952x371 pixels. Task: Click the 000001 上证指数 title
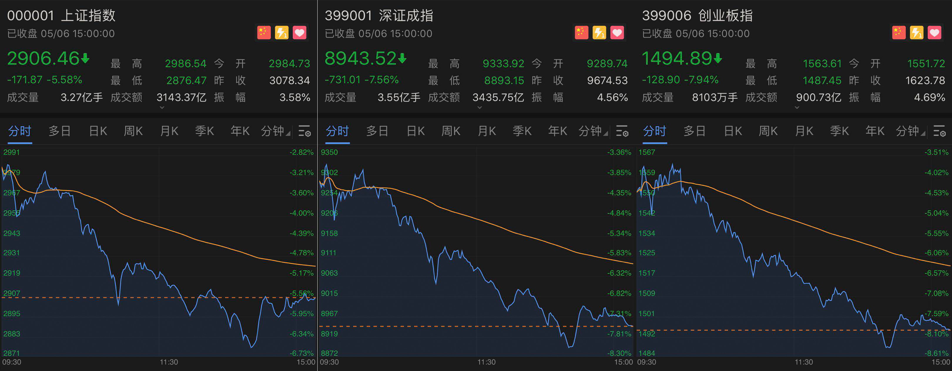pos(61,16)
